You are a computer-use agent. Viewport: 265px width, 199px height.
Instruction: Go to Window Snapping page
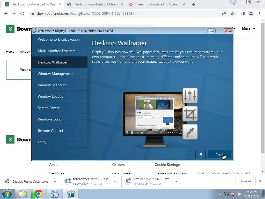tap(60, 85)
